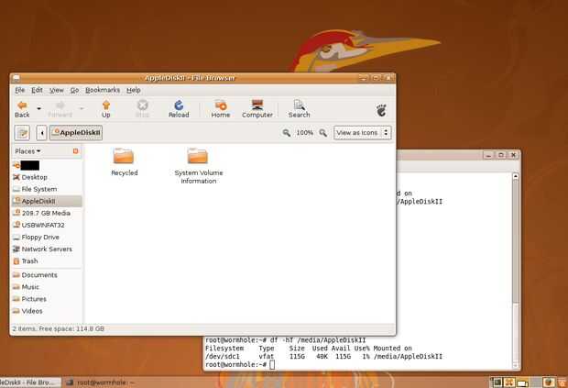Screen dimensions: 568x388
Task: Click the path bar left-arrow button
Action: point(41,133)
